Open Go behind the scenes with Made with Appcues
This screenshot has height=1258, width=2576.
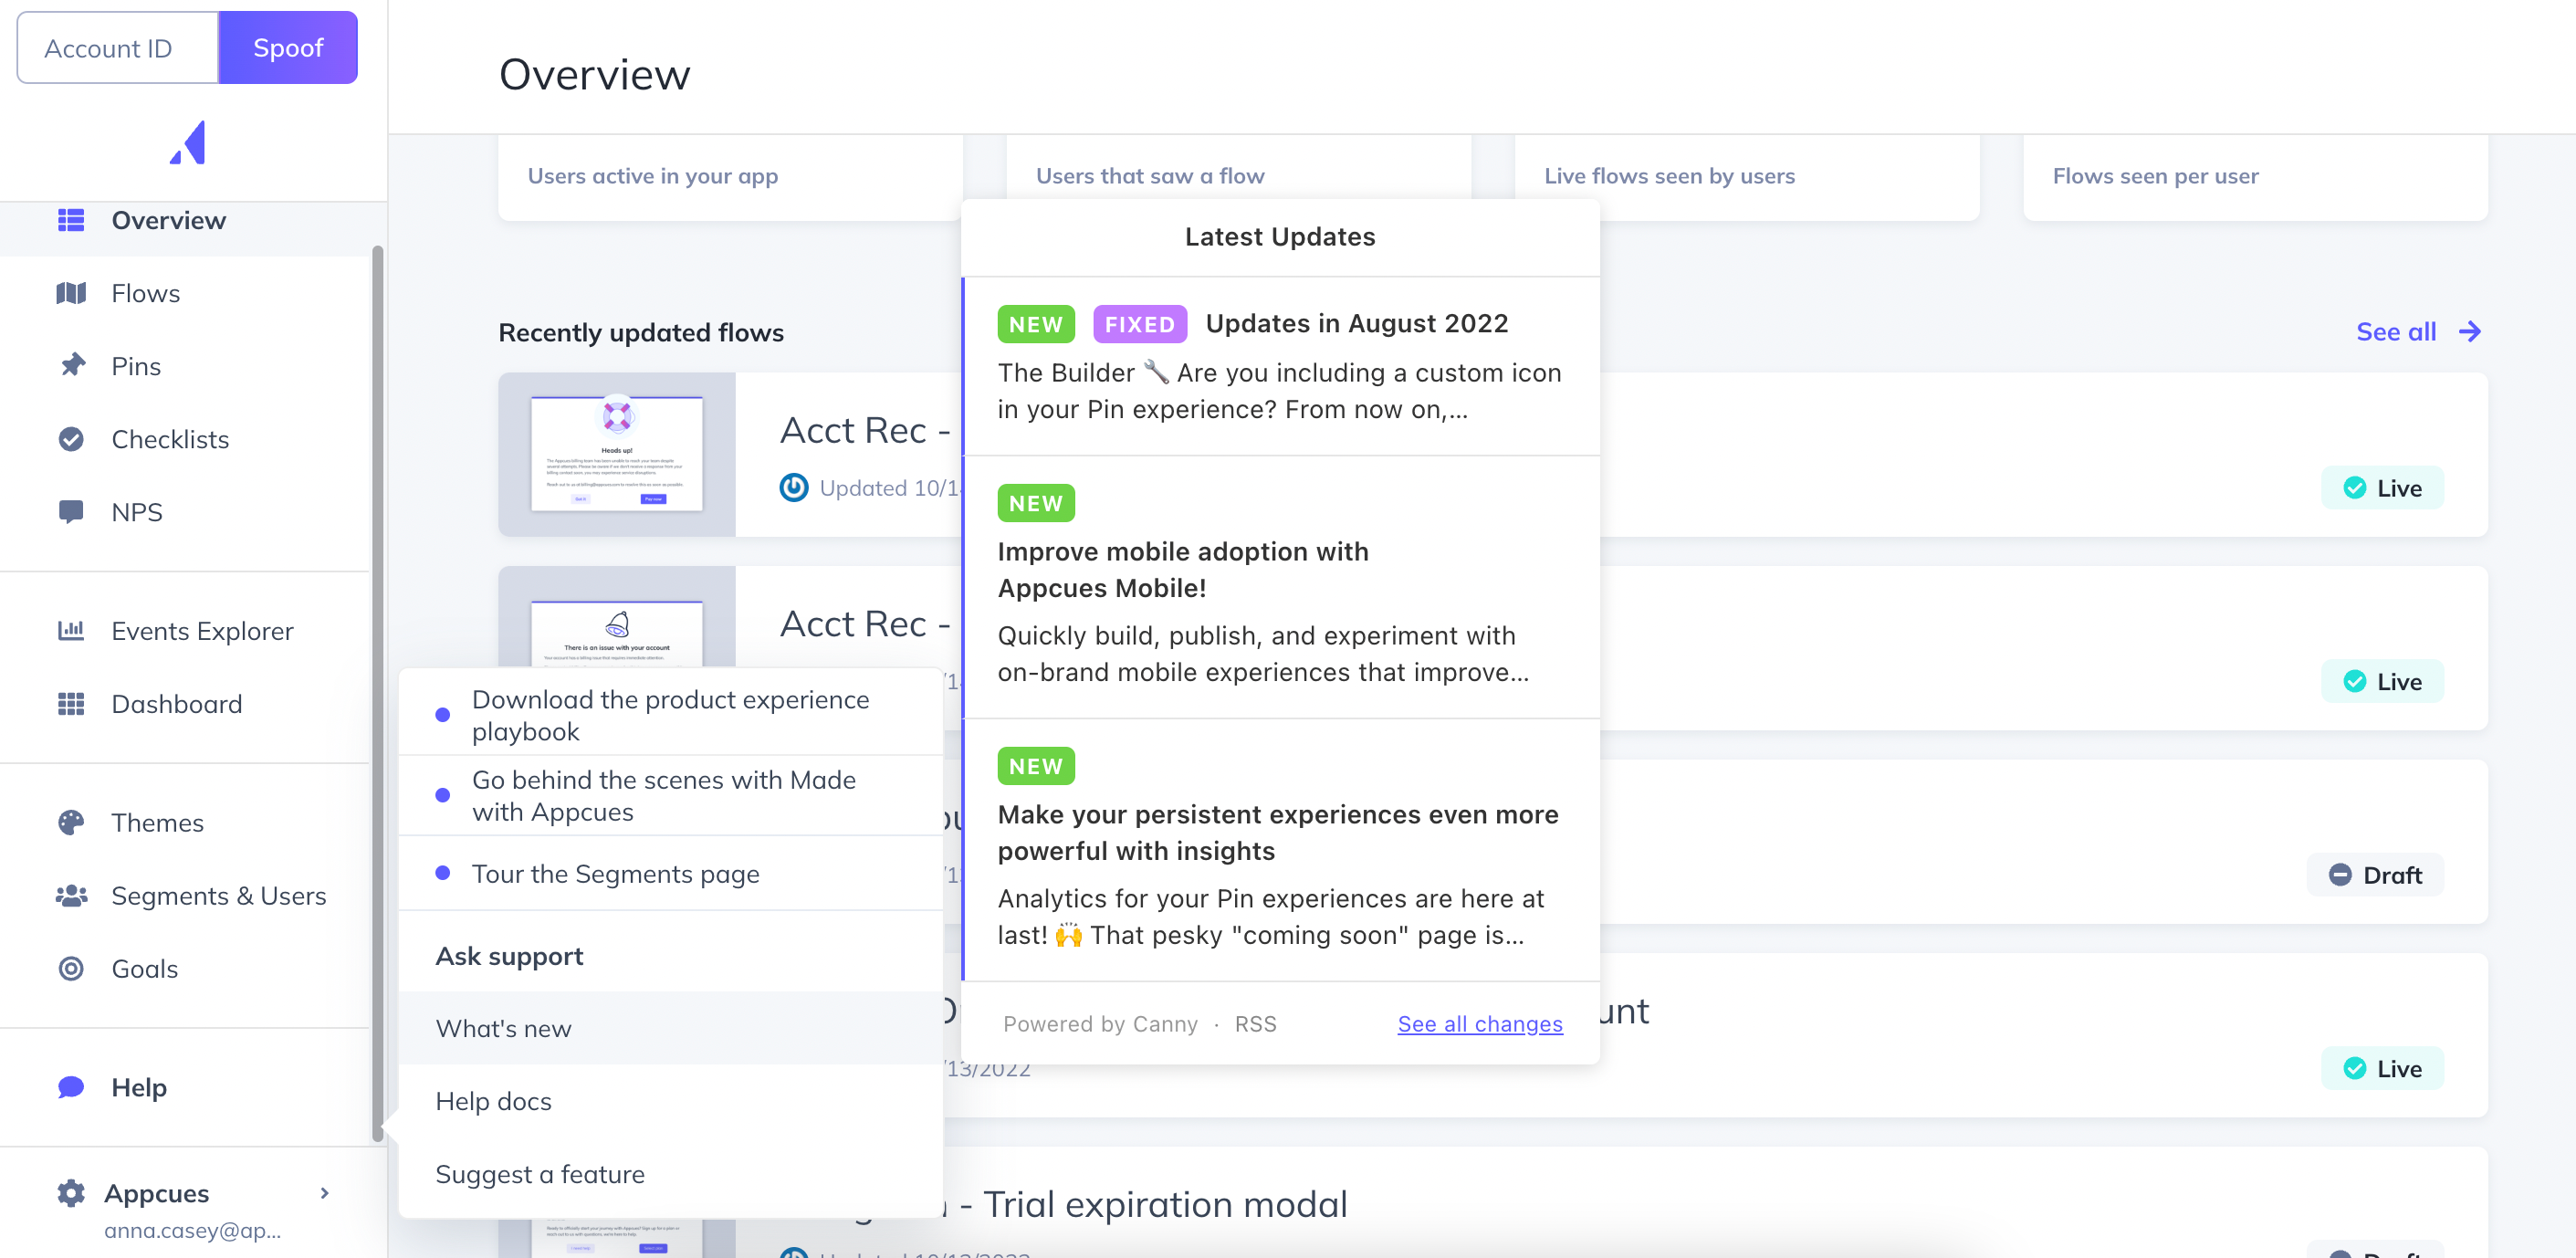[670, 796]
